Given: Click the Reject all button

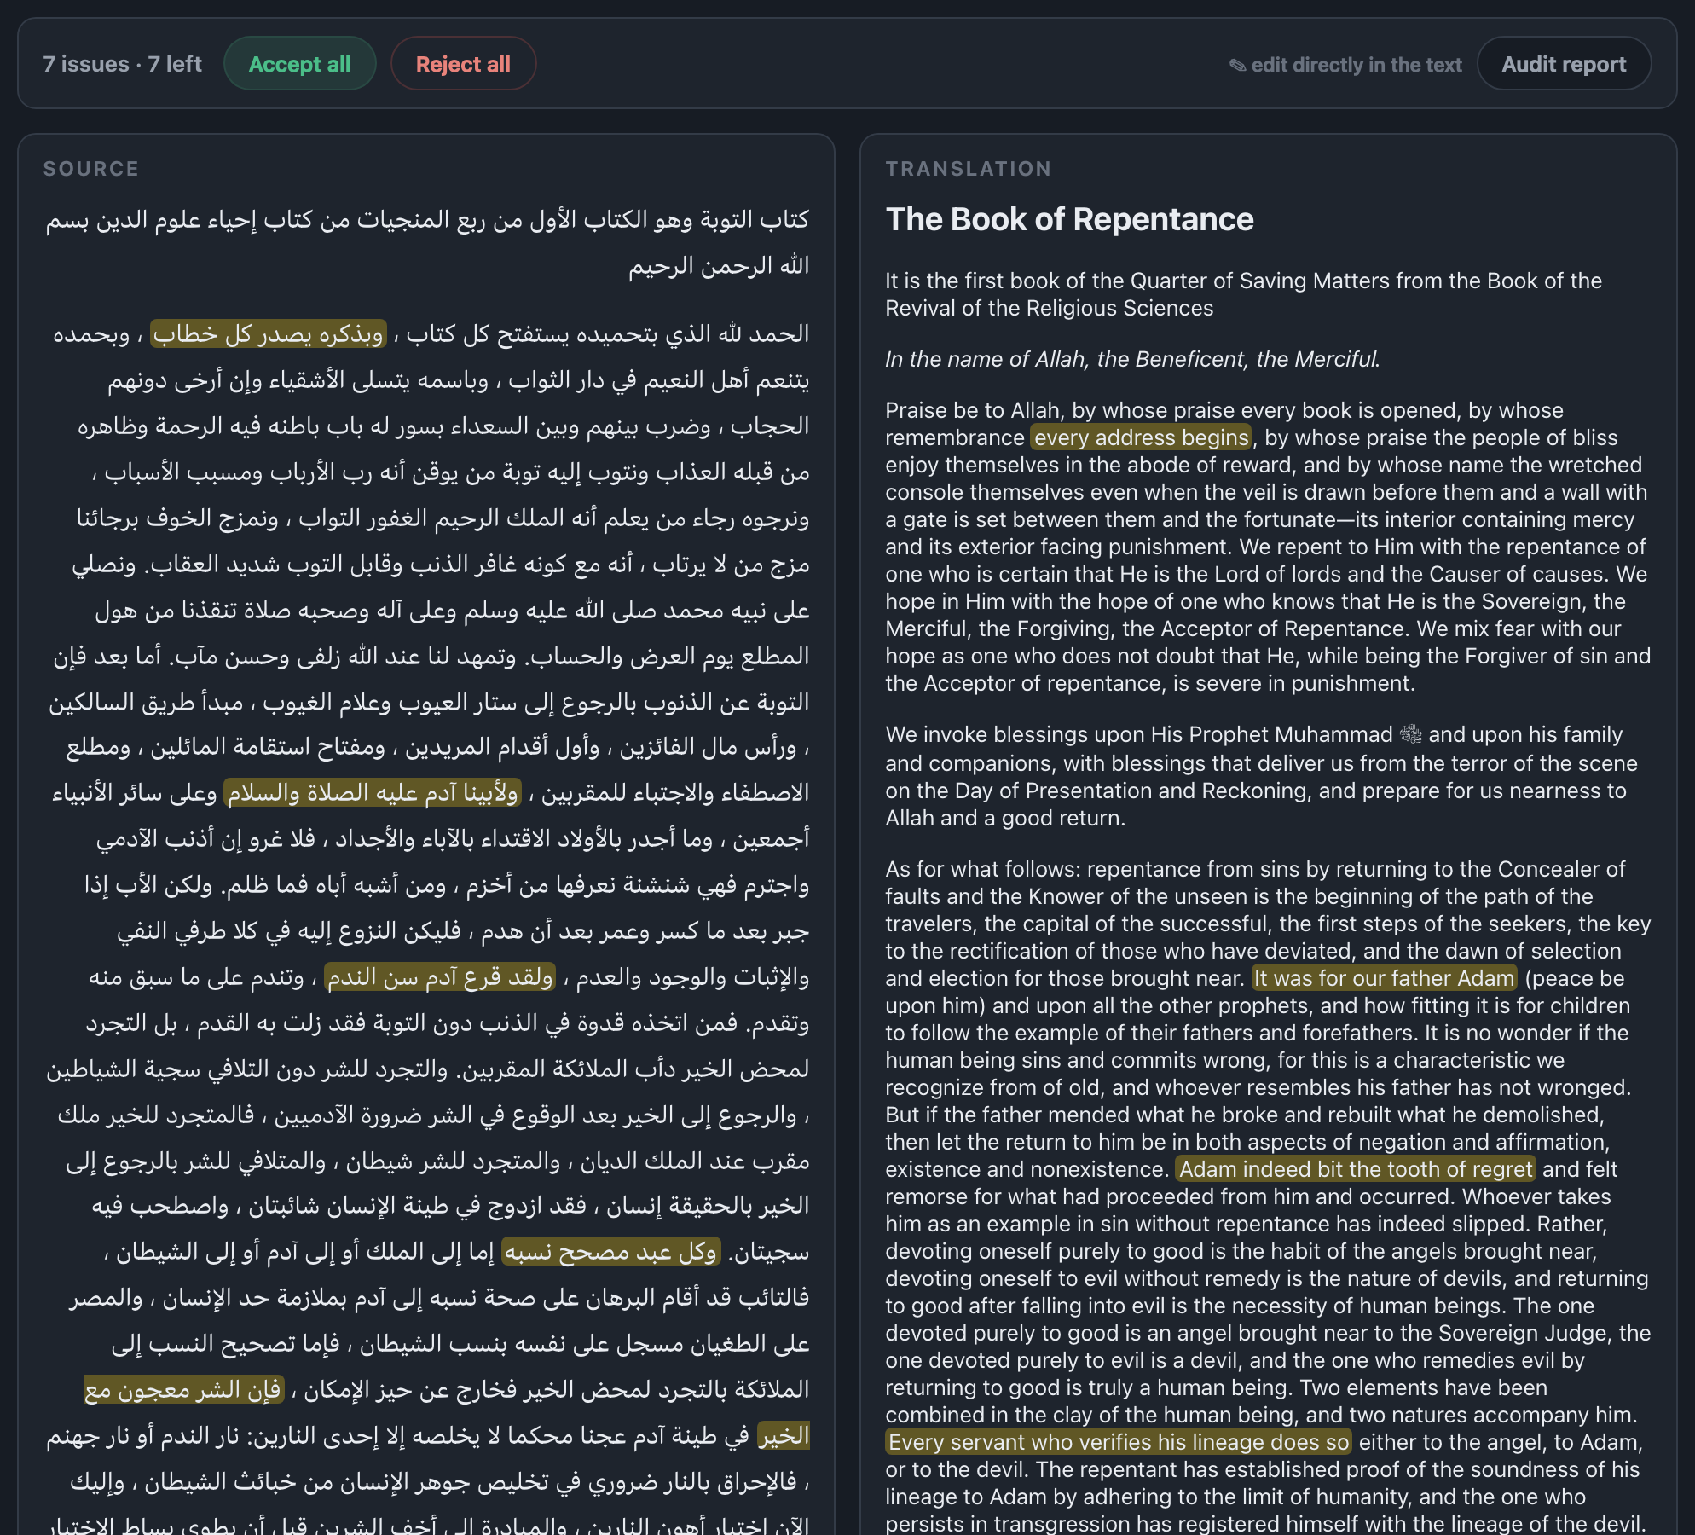Looking at the screenshot, I should click(x=463, y=64).
